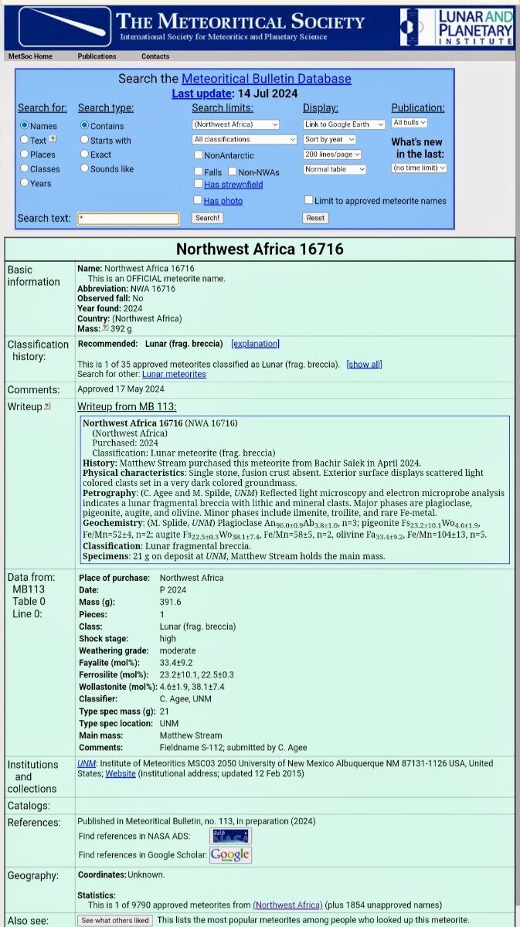Open the (no time limit) dropdown
The width and height of the screenshot is (520, 927).
[x=420, y=168]
